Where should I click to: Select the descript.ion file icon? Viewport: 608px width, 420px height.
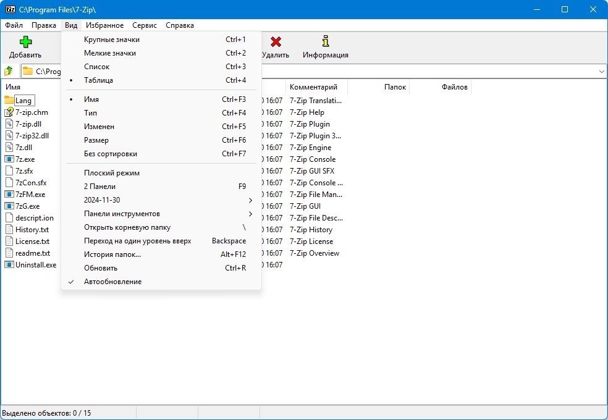(9, 218)
